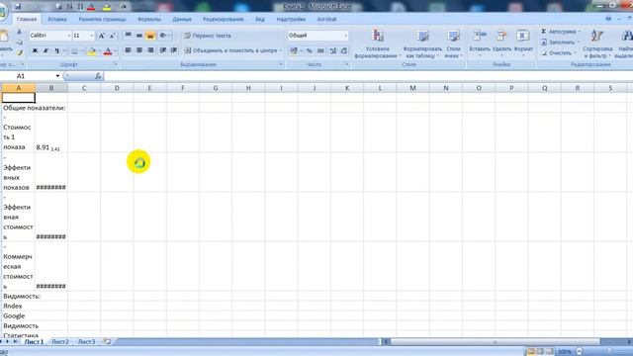Screen dimensions: 633x356
Task: Open Сортировка и фильтр menu
Action: pos(597,44)
